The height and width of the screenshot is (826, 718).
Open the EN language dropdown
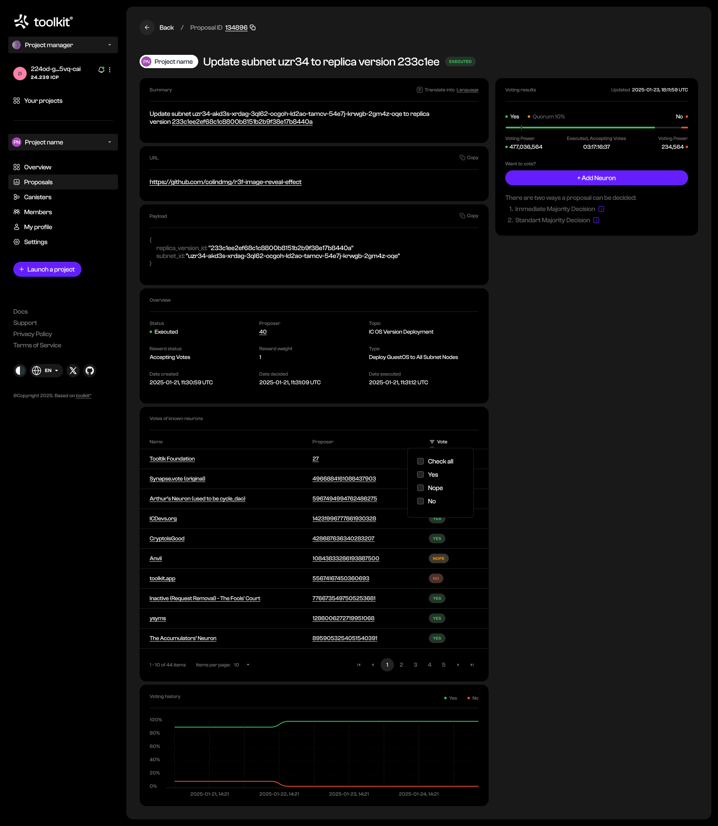pyautogui.click(x=47, y=371)
